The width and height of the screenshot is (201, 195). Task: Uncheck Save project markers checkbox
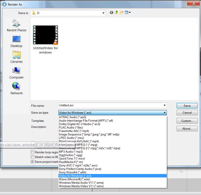coord(33,162)
